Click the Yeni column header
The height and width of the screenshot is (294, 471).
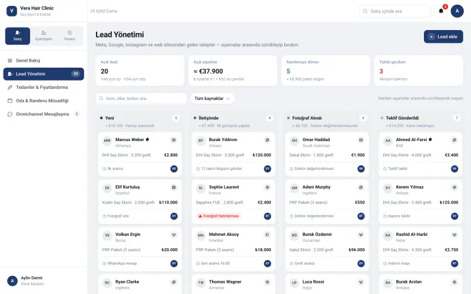(140, 121)
